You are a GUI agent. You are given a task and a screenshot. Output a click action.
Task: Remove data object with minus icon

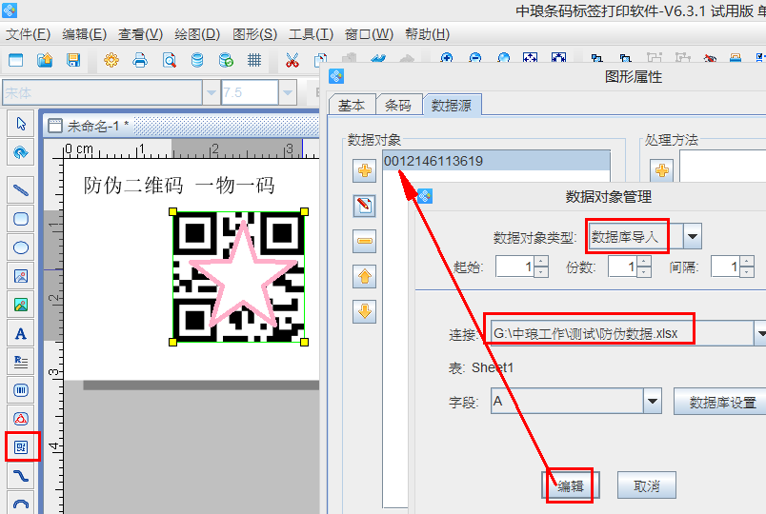(x=365, y=241)
